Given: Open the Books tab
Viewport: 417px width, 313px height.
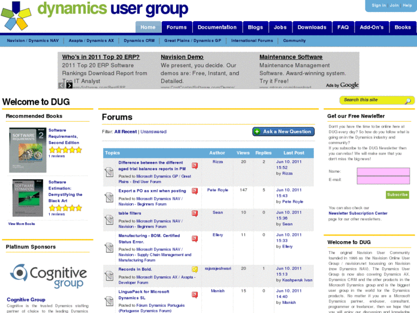Looking at the screenshot, I should (403, 27).
